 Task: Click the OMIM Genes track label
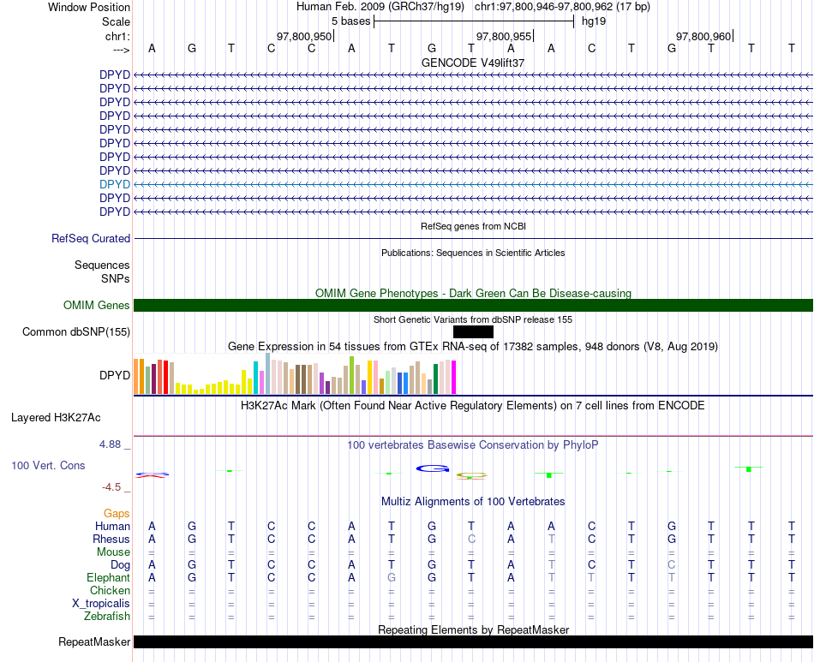[x=97, y=305]
